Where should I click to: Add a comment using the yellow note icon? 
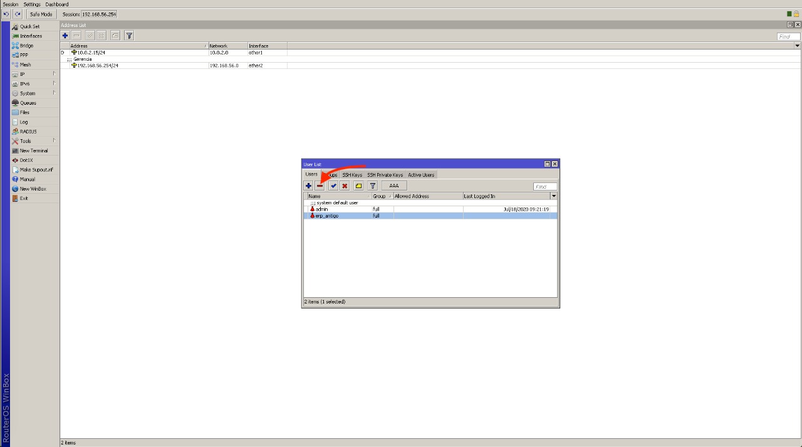point(358,186)
